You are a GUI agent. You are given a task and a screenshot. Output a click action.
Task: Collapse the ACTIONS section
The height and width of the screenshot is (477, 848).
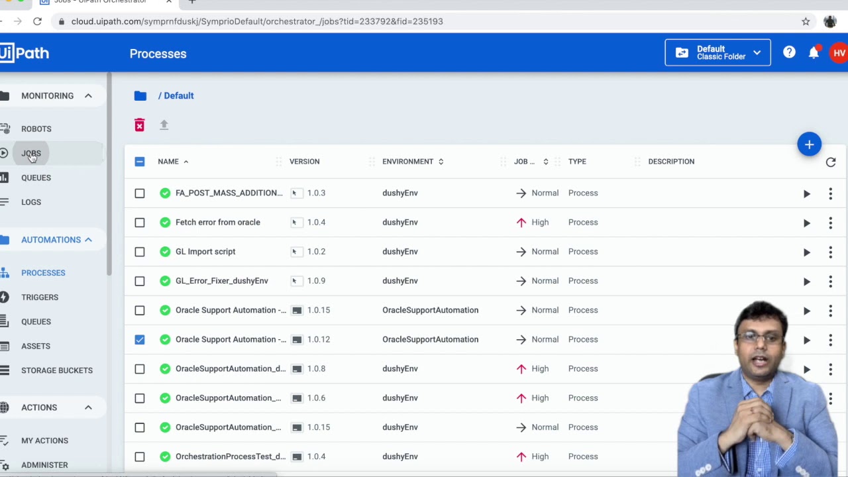(88, 407)
